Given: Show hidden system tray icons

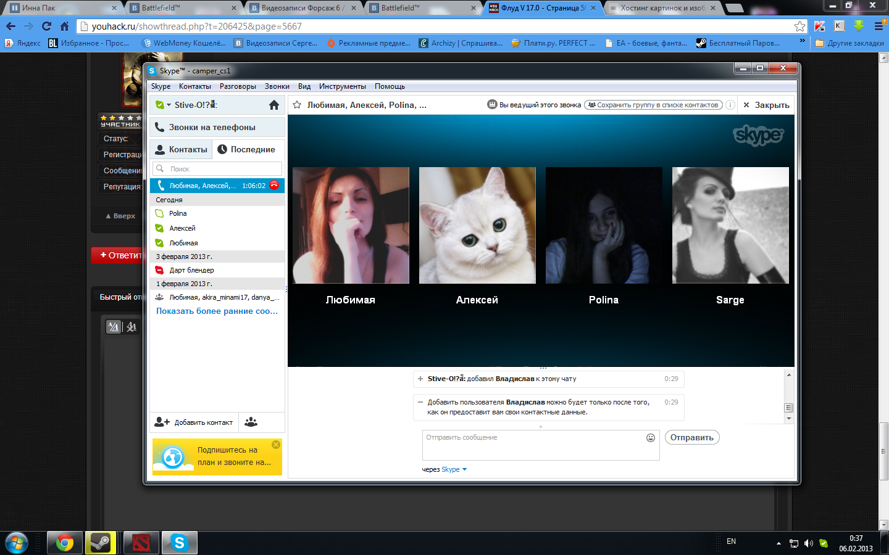Looking at the screenshot, I should tap(778, 543).
